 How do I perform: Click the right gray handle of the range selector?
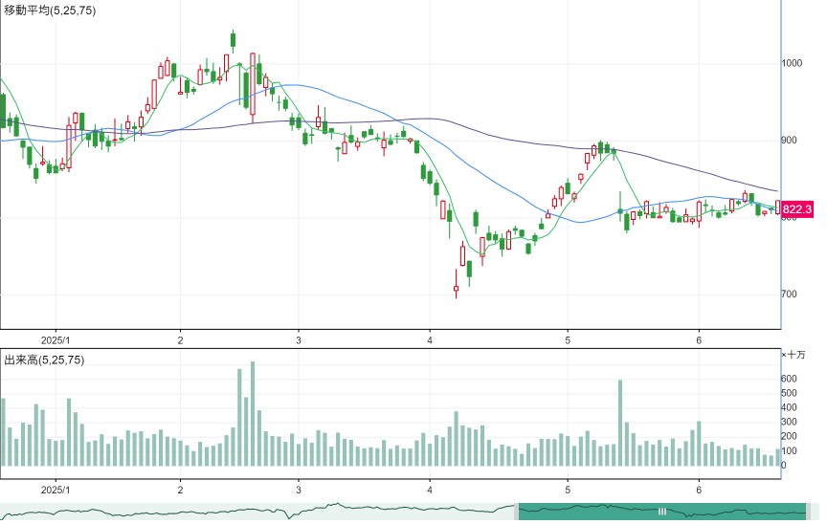click(x=809, y=512)
